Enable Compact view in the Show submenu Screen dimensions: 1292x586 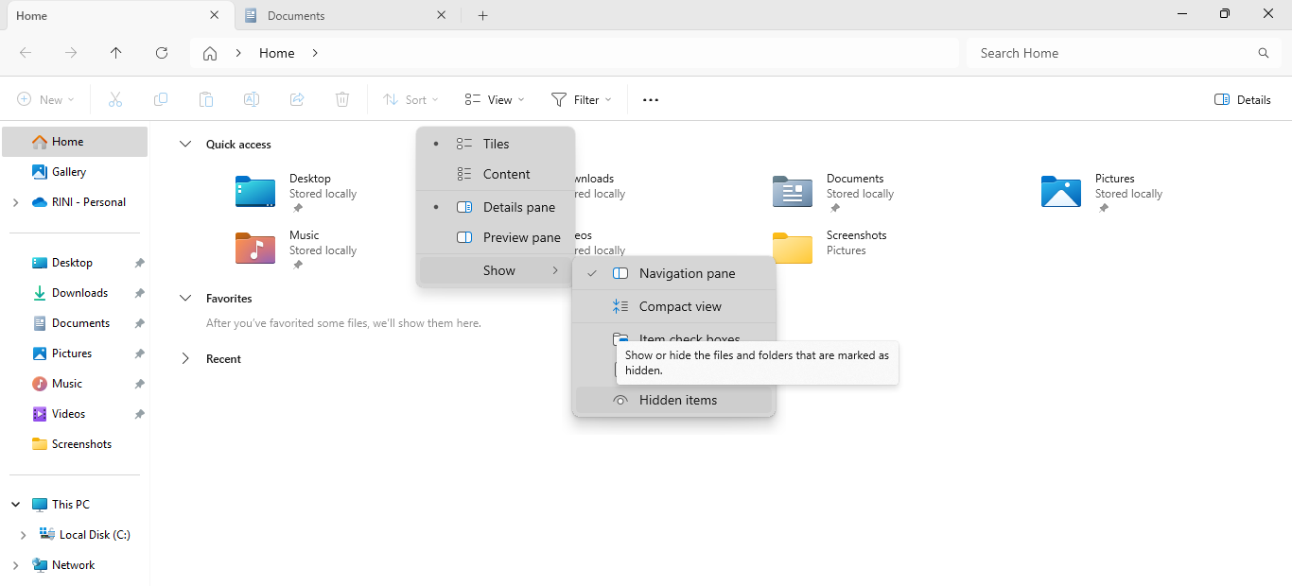679,306
